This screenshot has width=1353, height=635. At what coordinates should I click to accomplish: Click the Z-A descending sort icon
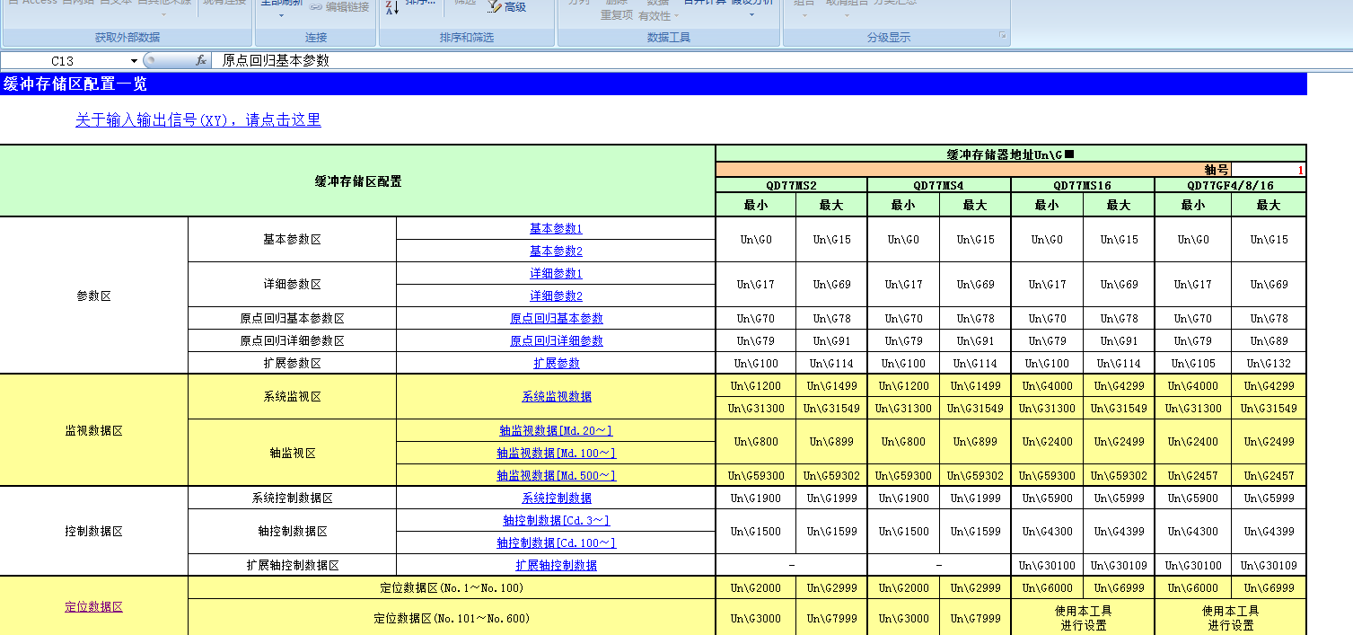(391, 8)
